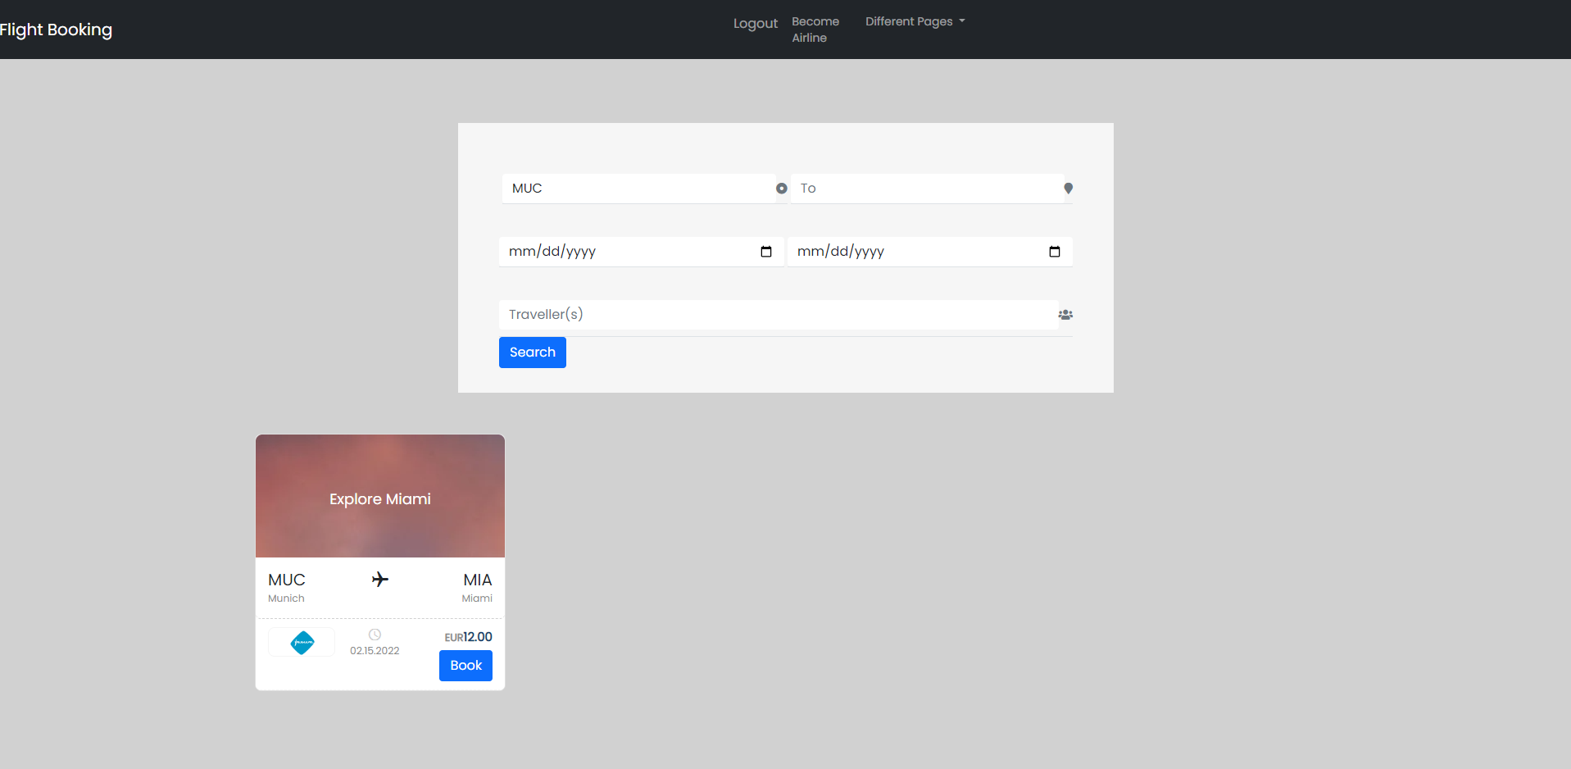Click the airplane icon between MUC and MIA
Screen dimensions: 1571x769
[x=379, y=579]
